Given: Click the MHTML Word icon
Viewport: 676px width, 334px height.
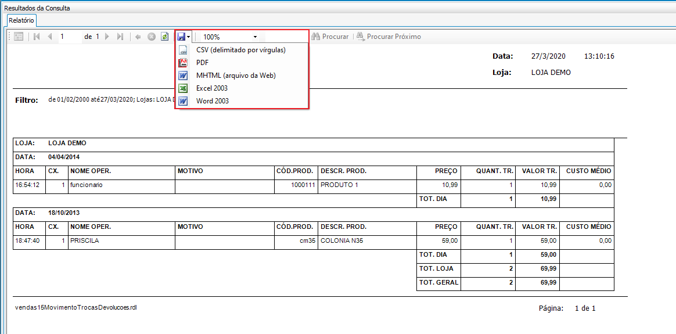Looking at the screenshot, I should (x=183, y=76).
